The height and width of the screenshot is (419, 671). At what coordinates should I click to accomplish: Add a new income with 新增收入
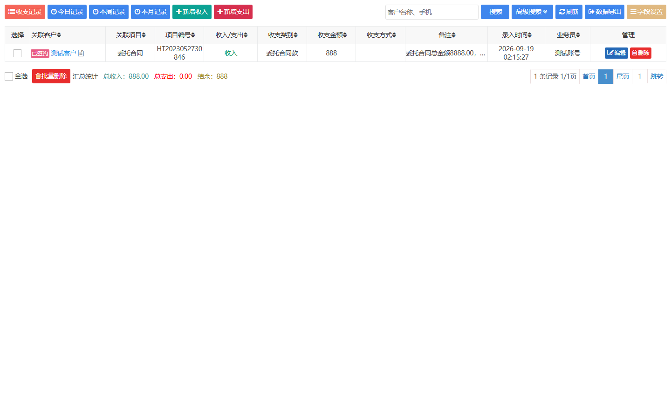pos(192,12)
